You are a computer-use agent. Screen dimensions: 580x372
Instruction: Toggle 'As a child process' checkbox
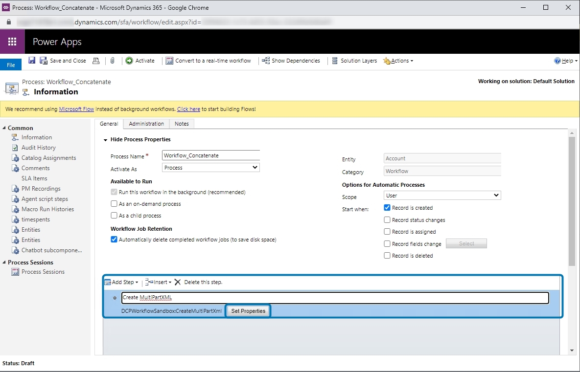pos(114,216)
